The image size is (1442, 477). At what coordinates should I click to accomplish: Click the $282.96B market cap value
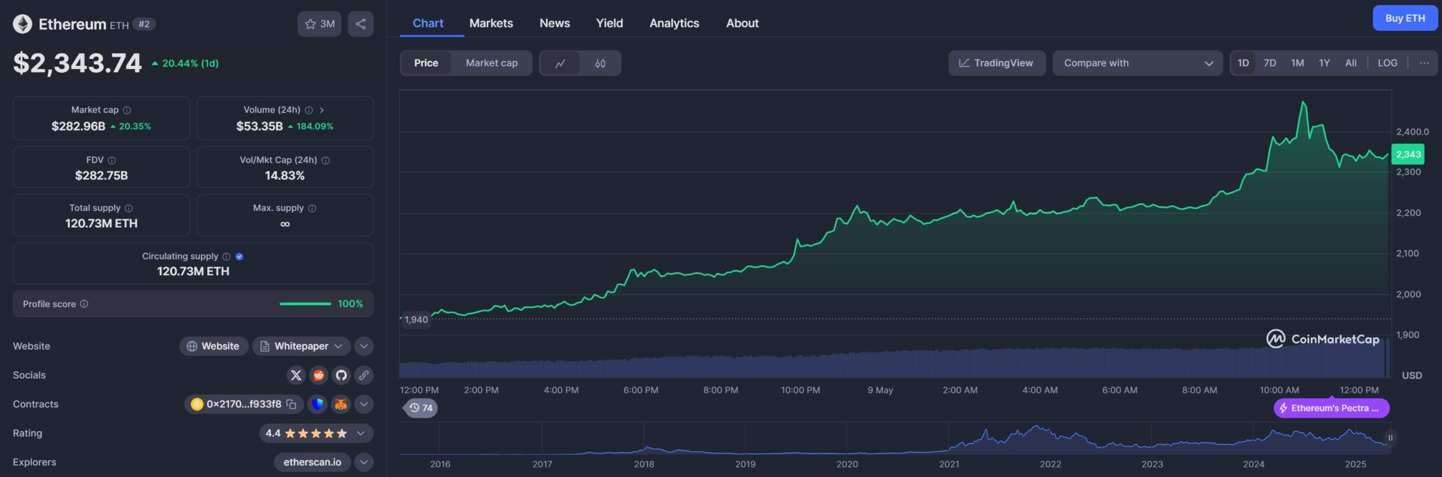coord(78,127)
